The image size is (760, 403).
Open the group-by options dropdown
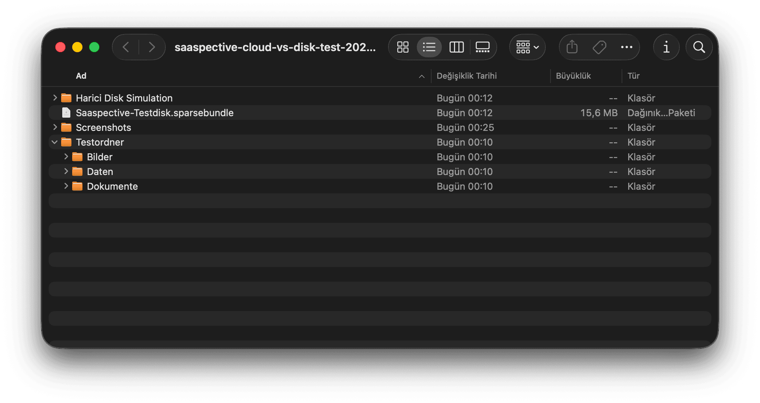(x=527, y=47)
